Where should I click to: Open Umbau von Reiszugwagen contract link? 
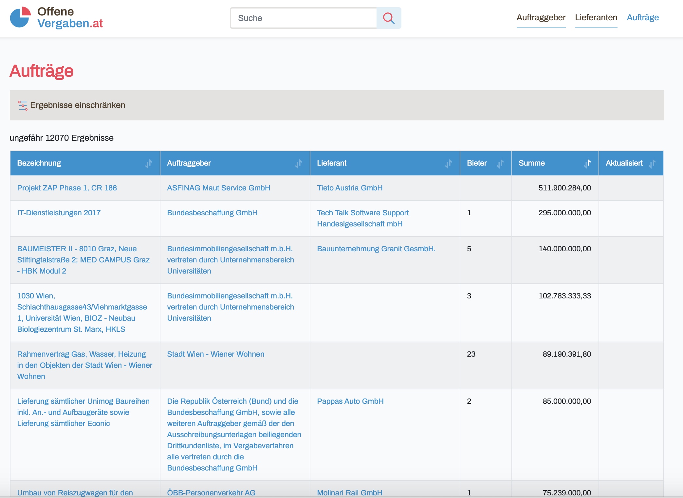point(75,493)
